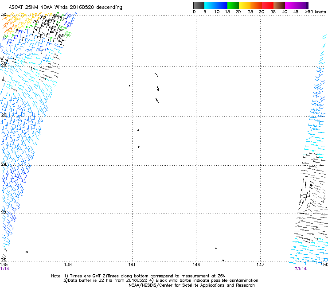This screenshot has height=288, width=328.
Task: Click the orange 25-30 knots legend color
Action: 256,5
